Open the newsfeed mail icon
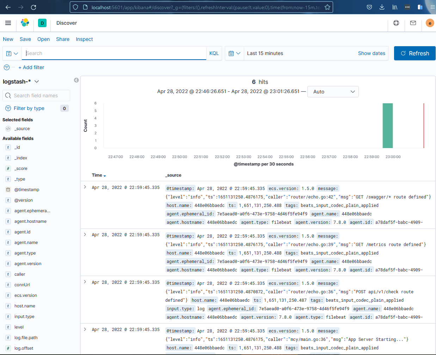 (413, 23)
